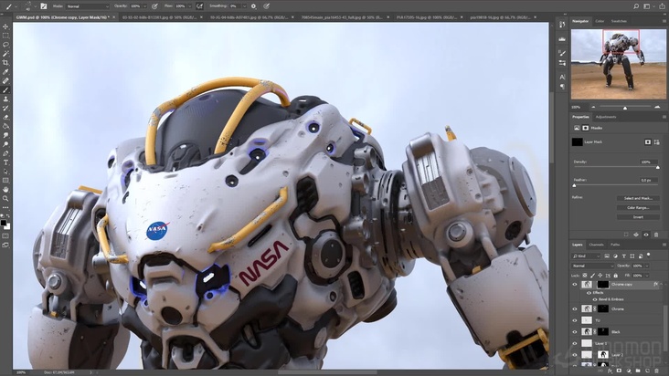Switch to the Channels tab
The image size is (669, 376).
(596, 245)
